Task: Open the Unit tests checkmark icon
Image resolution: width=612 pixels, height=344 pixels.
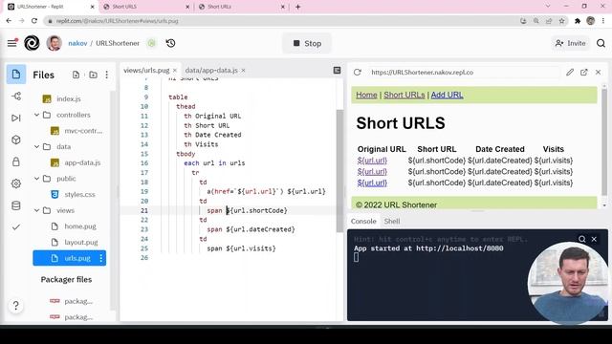Action: coord(16,227)
